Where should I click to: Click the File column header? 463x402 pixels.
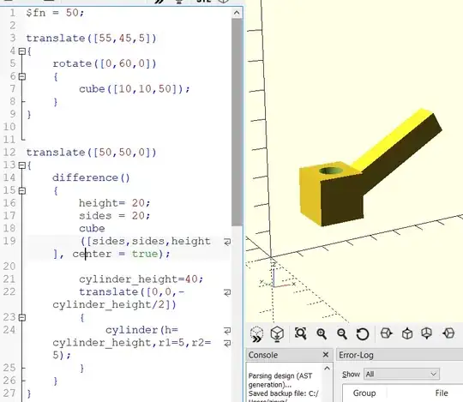click(442, 393)
